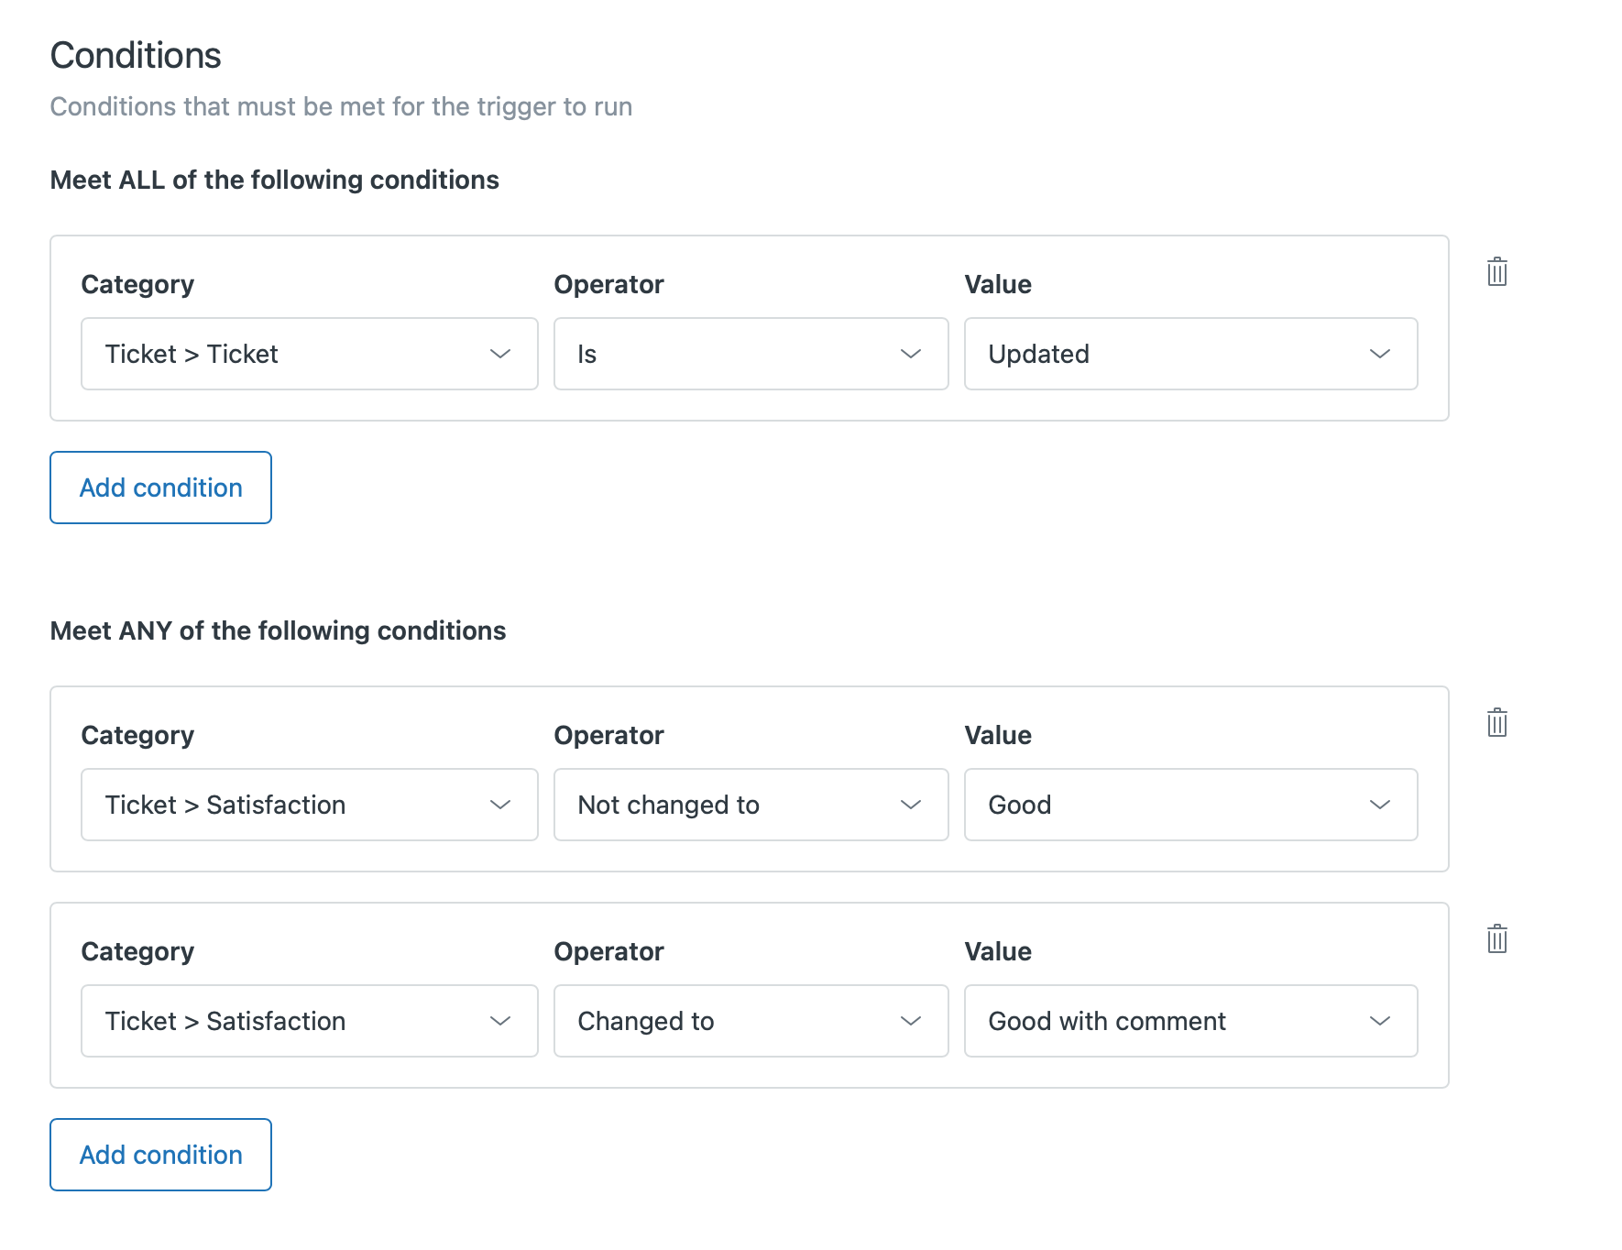Expand the Good value dropdown
The width and height of the screenshot is (1622, 1250).
1189,805
